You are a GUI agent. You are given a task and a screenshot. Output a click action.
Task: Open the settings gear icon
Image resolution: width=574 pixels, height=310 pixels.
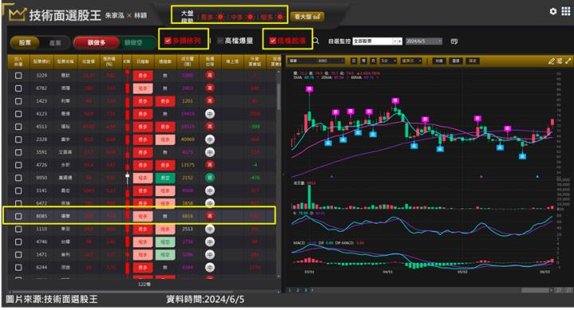tap(552, 12)
